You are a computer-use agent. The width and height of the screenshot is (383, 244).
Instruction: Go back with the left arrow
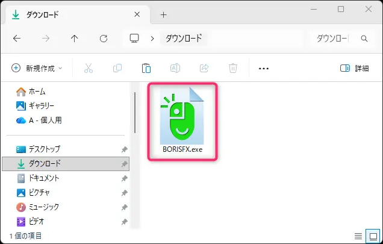pos(17,39)
